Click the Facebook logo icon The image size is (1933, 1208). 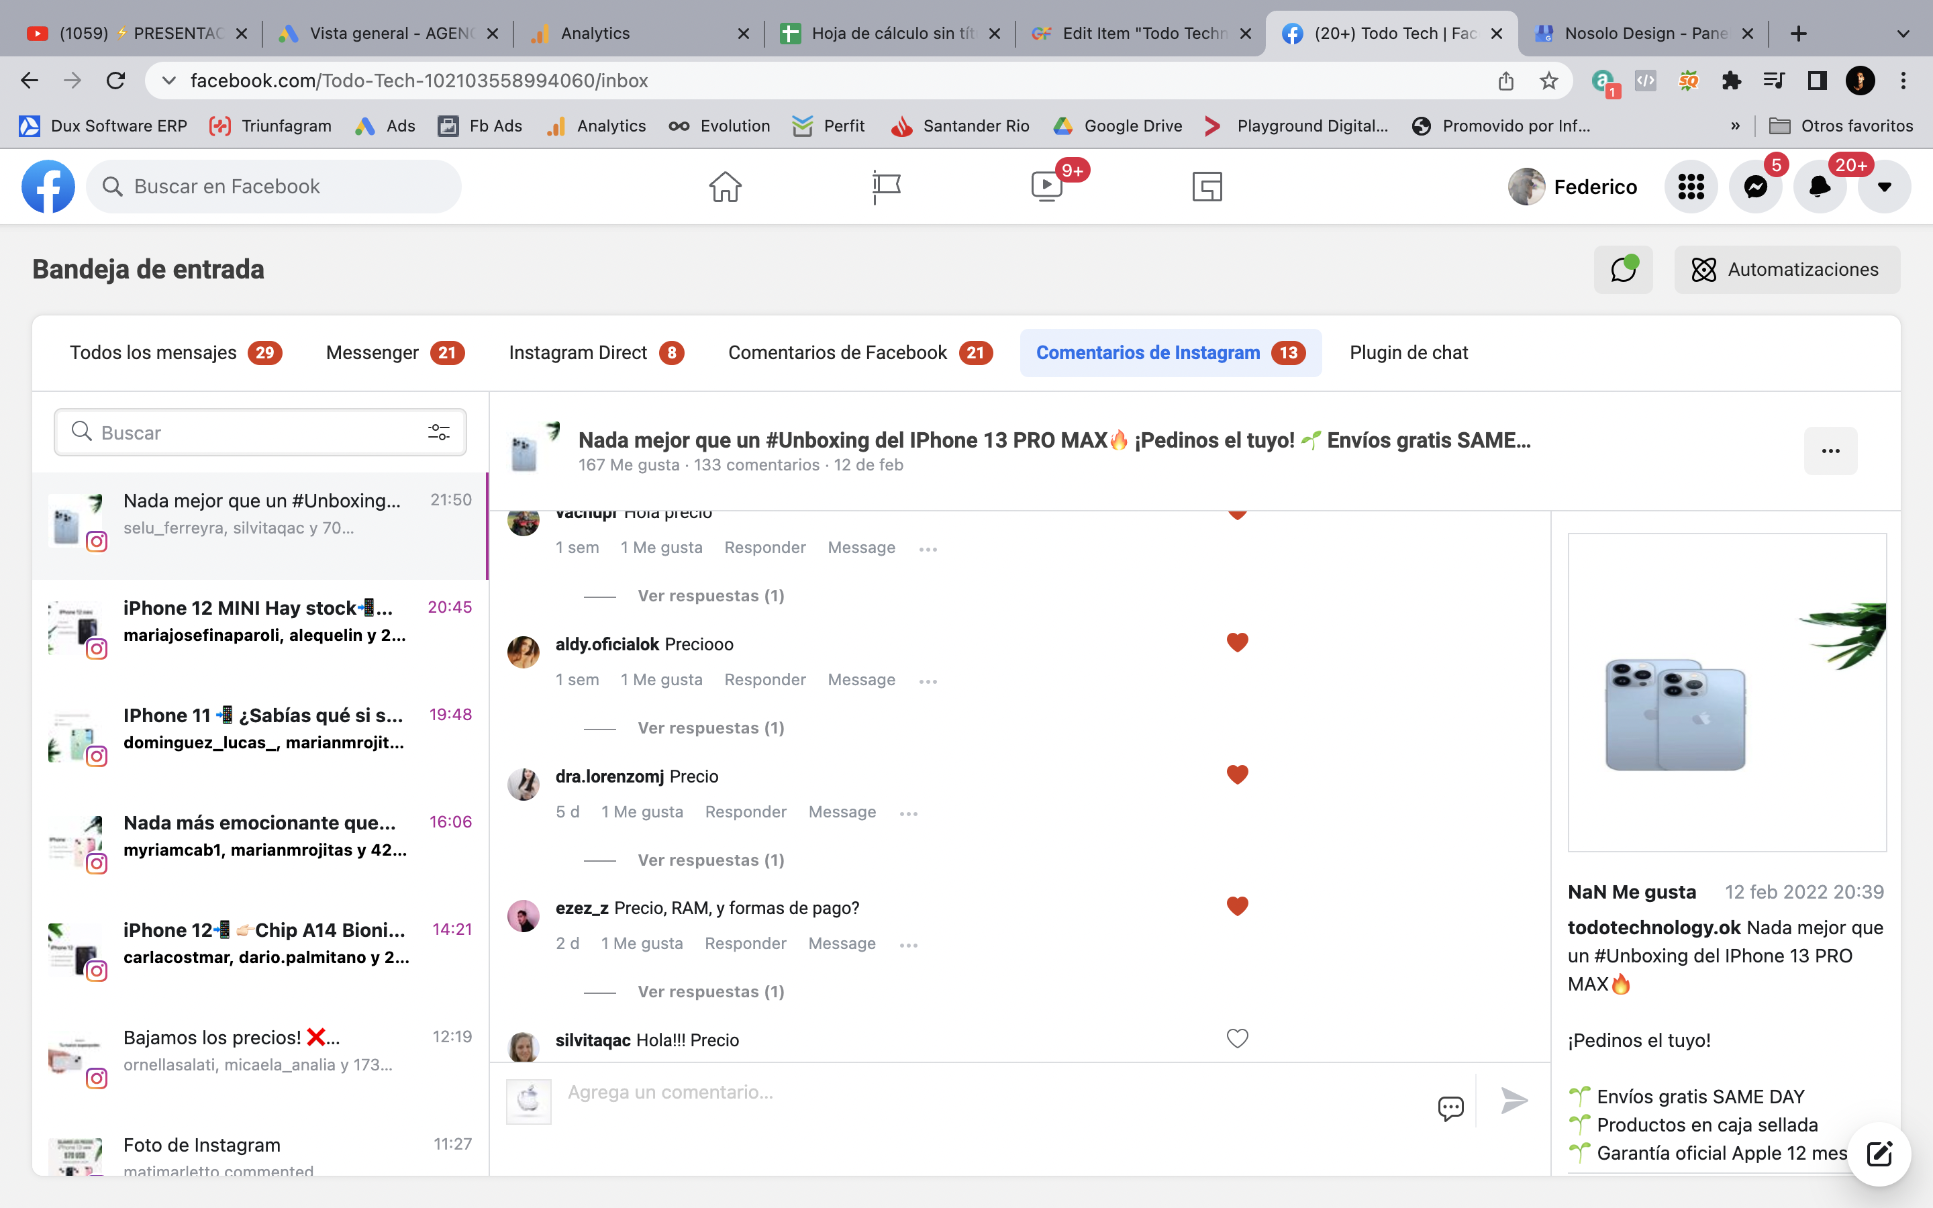click(x=48, y=186)
